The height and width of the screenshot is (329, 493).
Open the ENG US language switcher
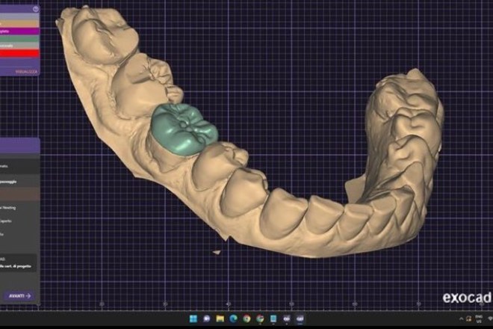pos(479,319)
